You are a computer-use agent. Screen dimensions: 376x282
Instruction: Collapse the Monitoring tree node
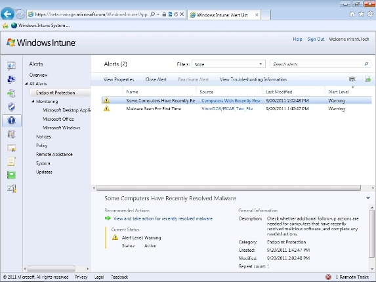pyautogui.click(x=33, y=102)
